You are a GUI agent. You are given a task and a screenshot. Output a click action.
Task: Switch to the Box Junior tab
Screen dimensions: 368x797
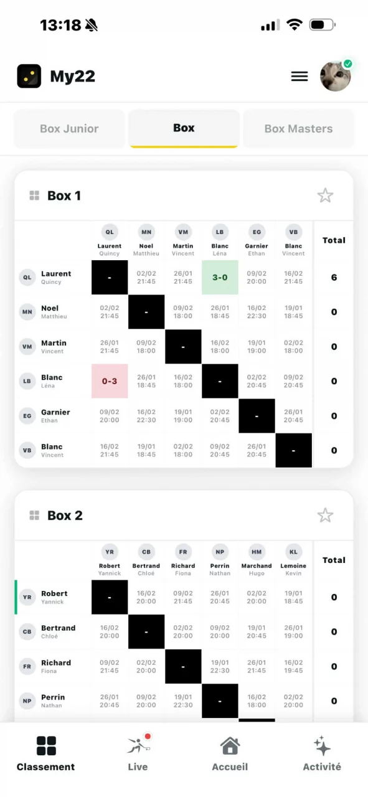(x=69, y=129)
